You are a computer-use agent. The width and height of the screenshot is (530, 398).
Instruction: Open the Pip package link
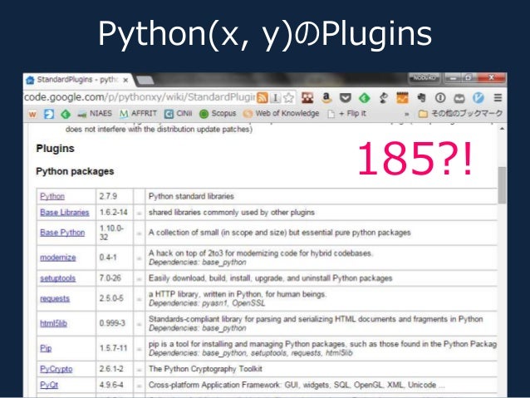[46, 348]
